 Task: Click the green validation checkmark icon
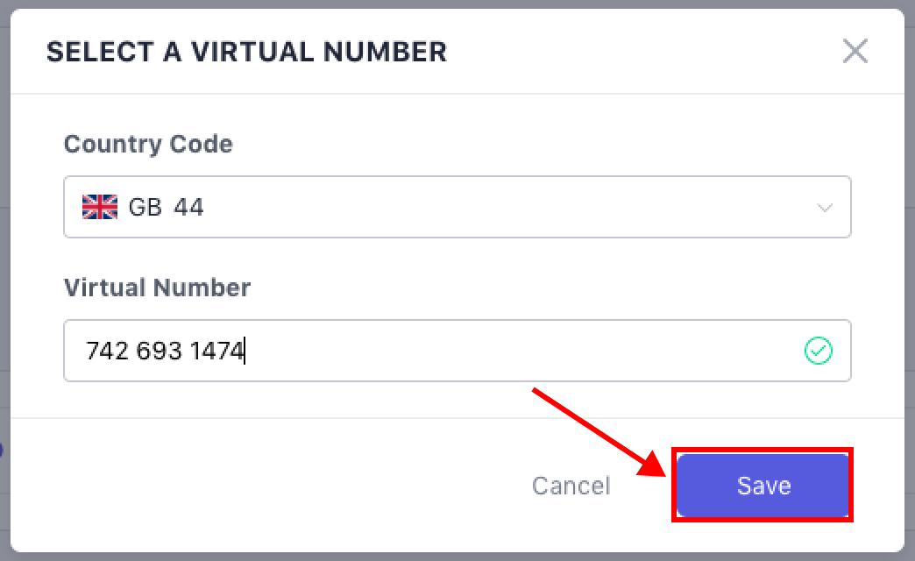pyautogui.click(x=818, y=351)
